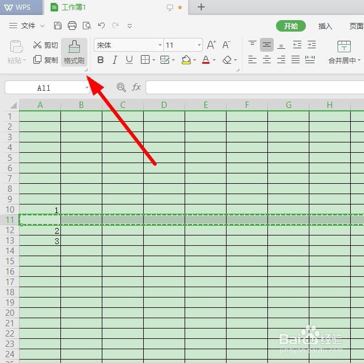The image size is (364, 363).
Task: Toggle vertical middle alignment
Action: tap(267, 44)
